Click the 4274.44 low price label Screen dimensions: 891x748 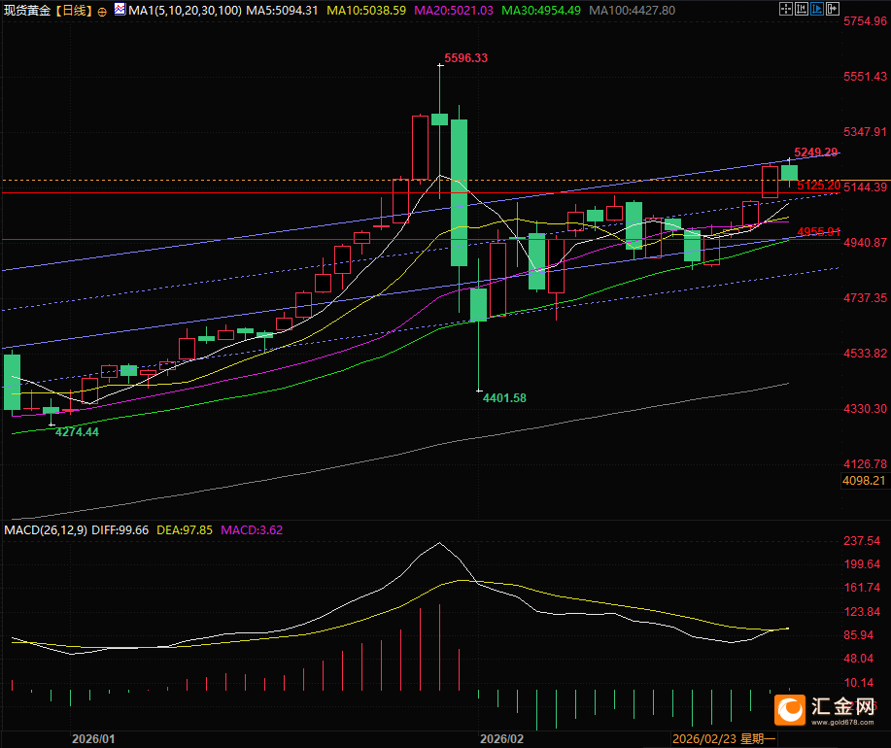(x=77, y=432)
